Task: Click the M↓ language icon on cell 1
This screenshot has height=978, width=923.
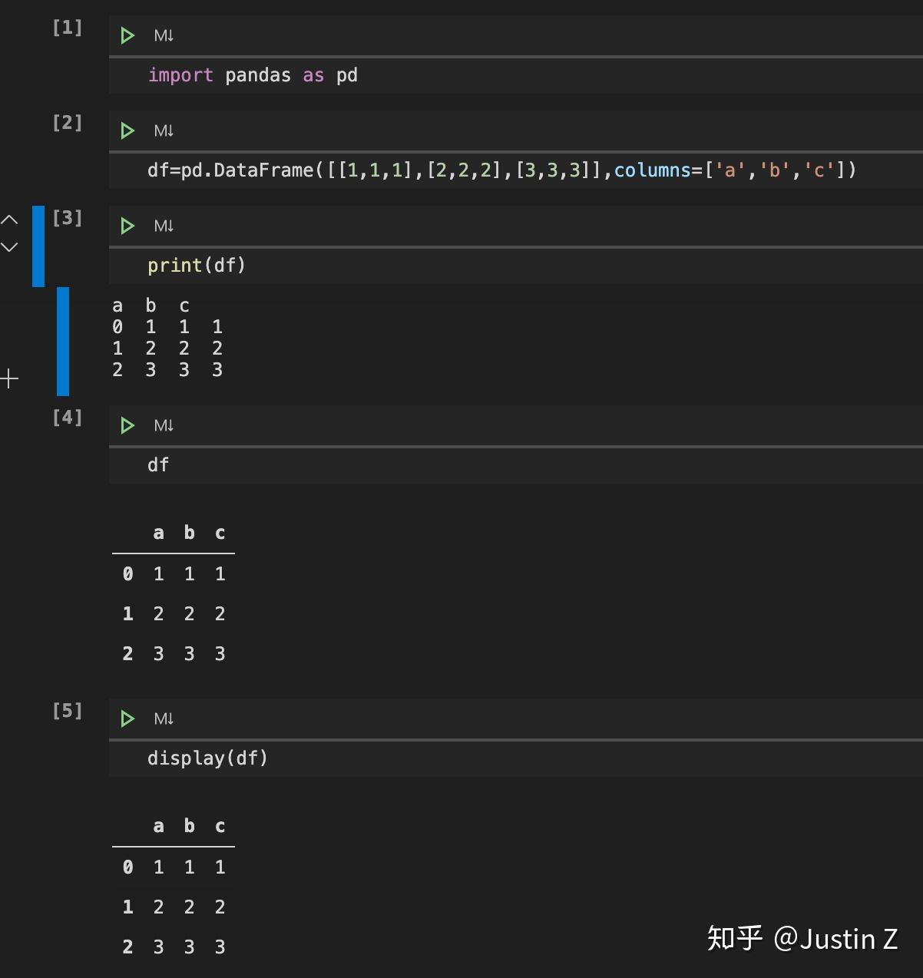Action: [x=163, y=35]
